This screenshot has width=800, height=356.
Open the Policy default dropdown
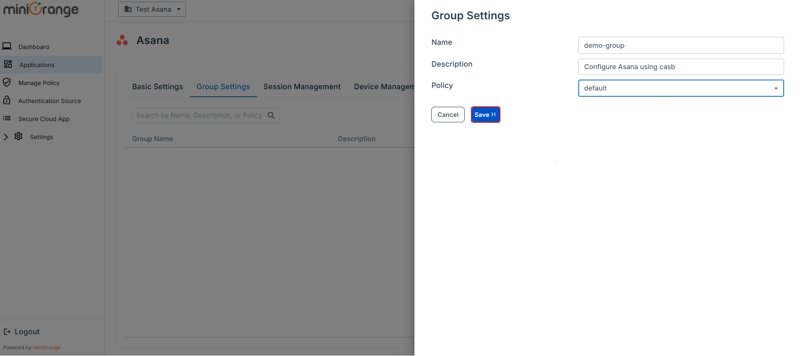click(681, 88)
